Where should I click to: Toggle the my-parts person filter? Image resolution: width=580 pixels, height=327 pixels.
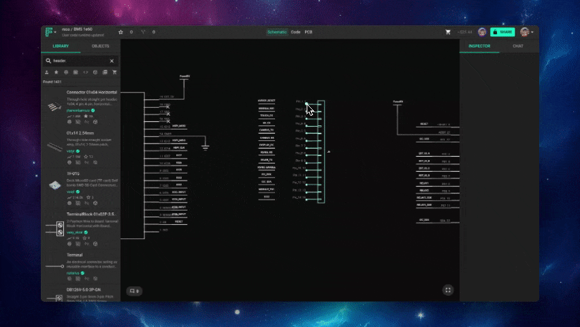(46, 72)
